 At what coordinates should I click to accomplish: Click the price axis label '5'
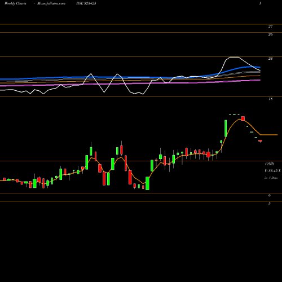click(270, 204)
